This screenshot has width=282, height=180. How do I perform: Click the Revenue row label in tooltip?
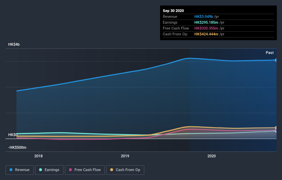(170, 16)
